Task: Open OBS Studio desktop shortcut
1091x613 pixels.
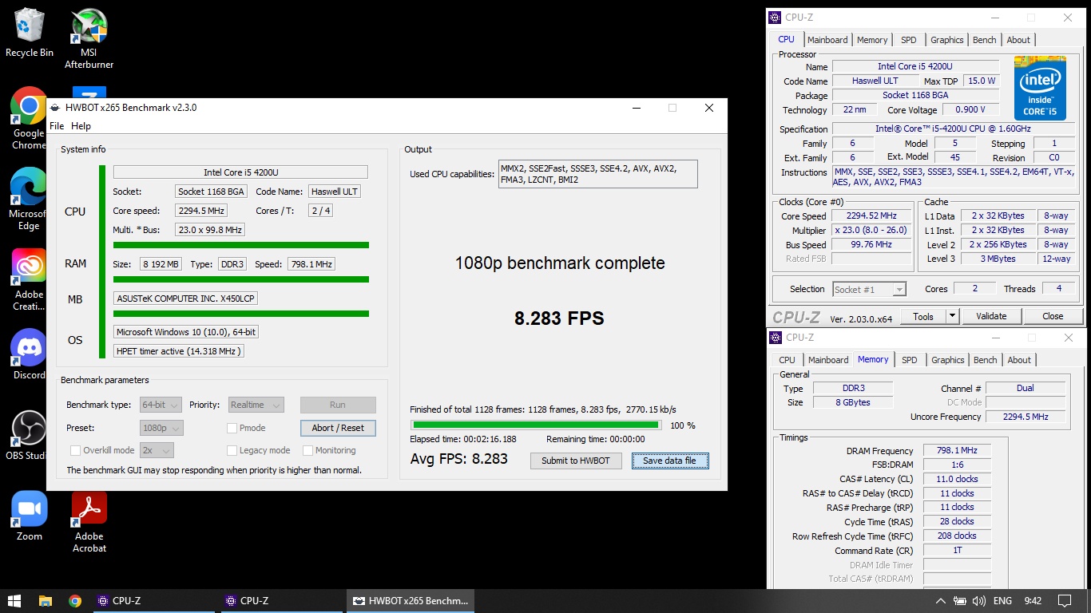Action: click(29, 436)
